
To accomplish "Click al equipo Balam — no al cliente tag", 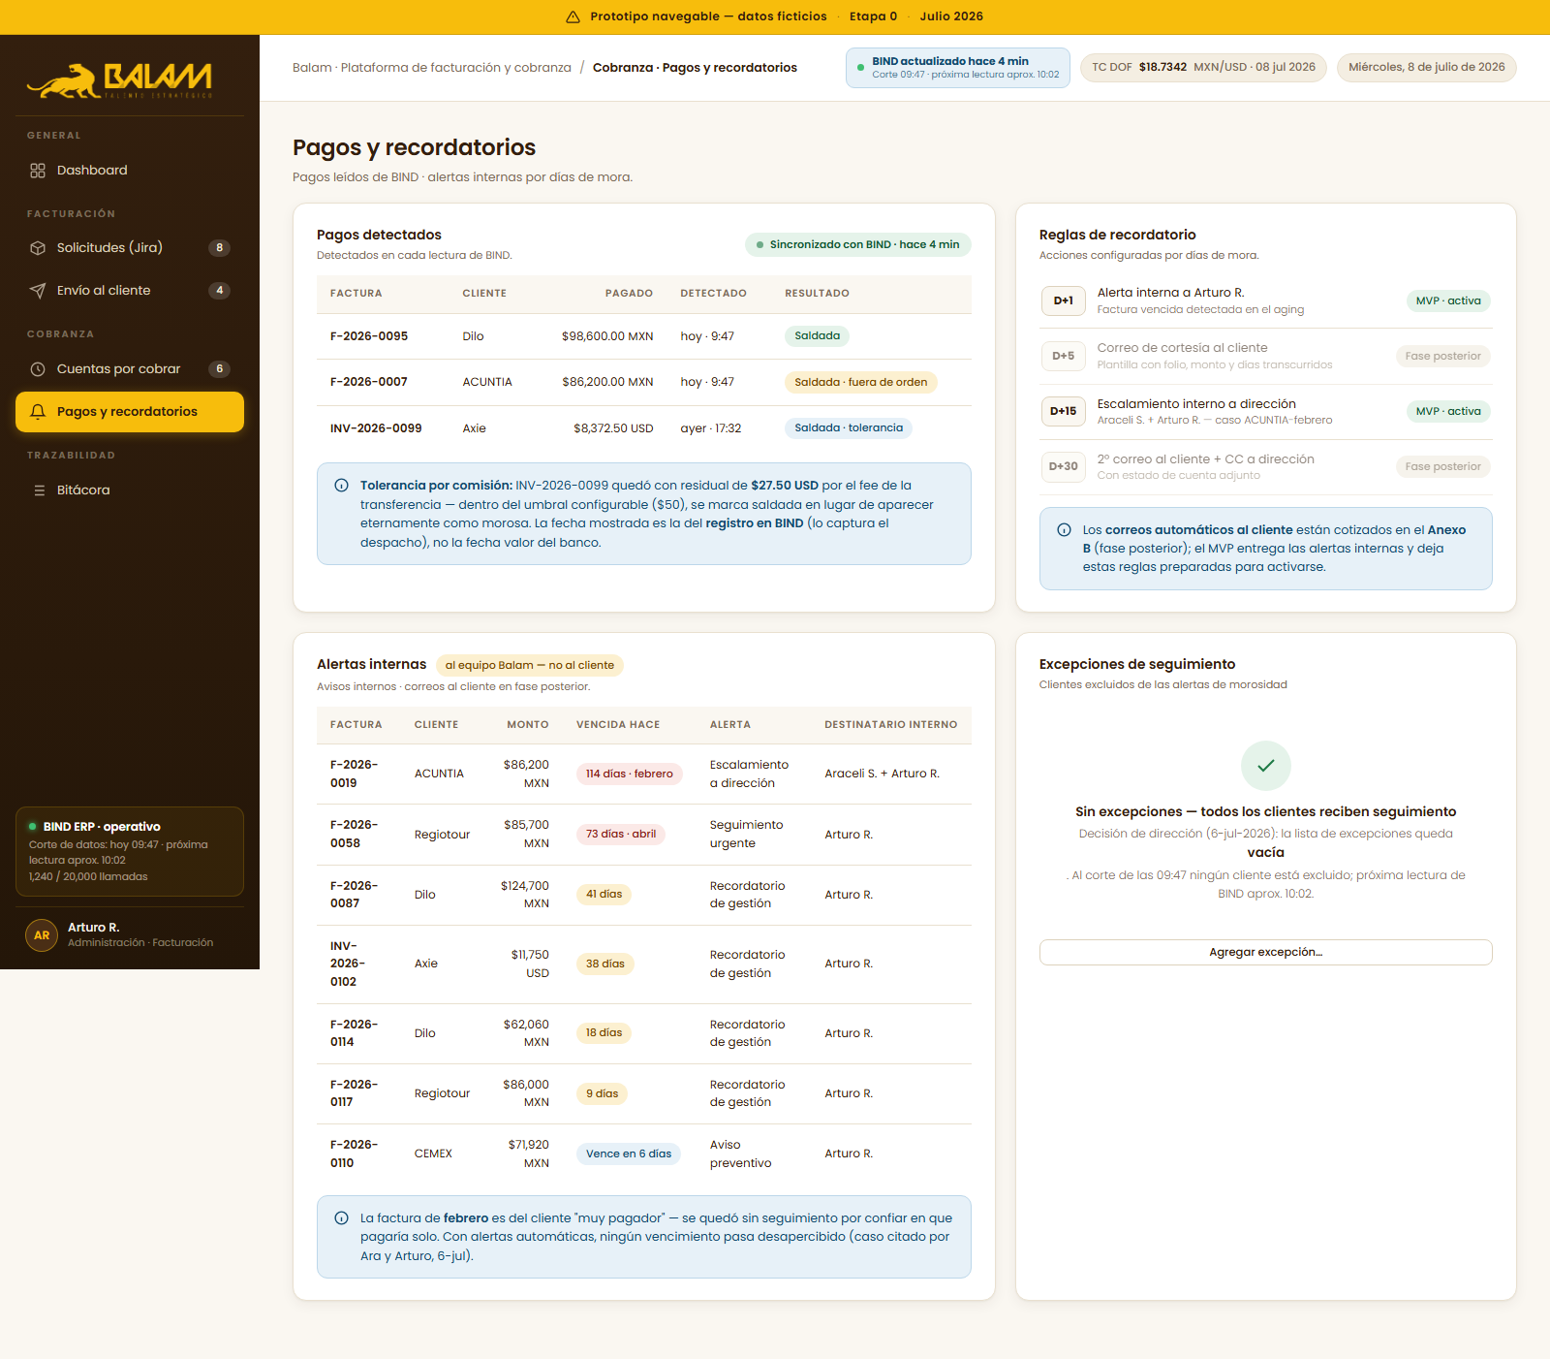I will [530, 665].
